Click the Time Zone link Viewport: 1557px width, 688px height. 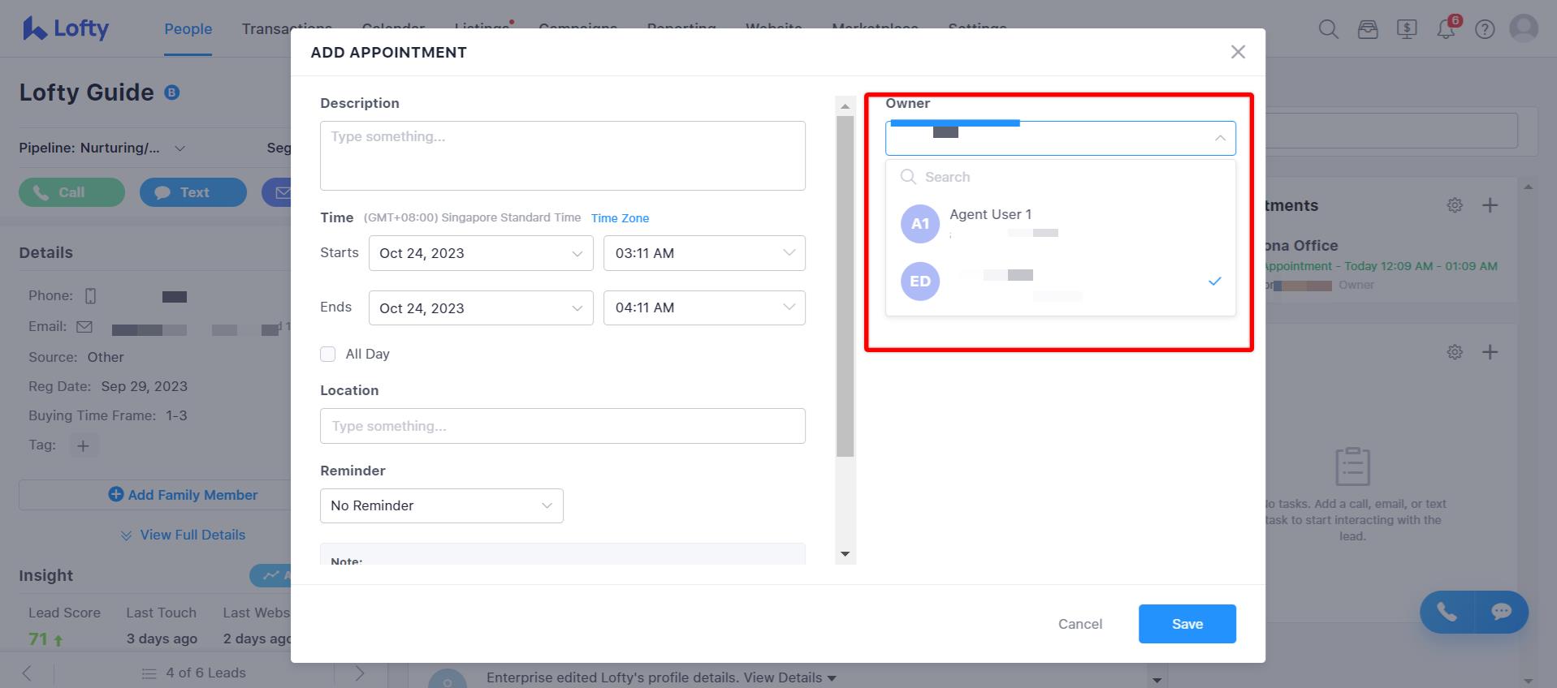(620, 218)
